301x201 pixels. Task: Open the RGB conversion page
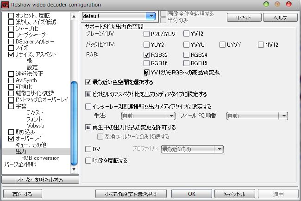pyautogui.click(x=40, y=158)
